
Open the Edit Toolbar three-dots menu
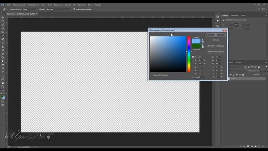3,90
